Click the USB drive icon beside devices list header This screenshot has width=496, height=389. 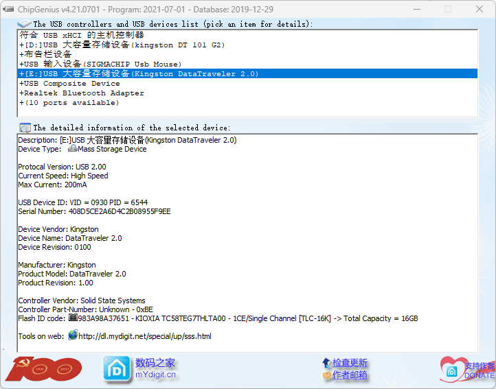click(24, 24)
